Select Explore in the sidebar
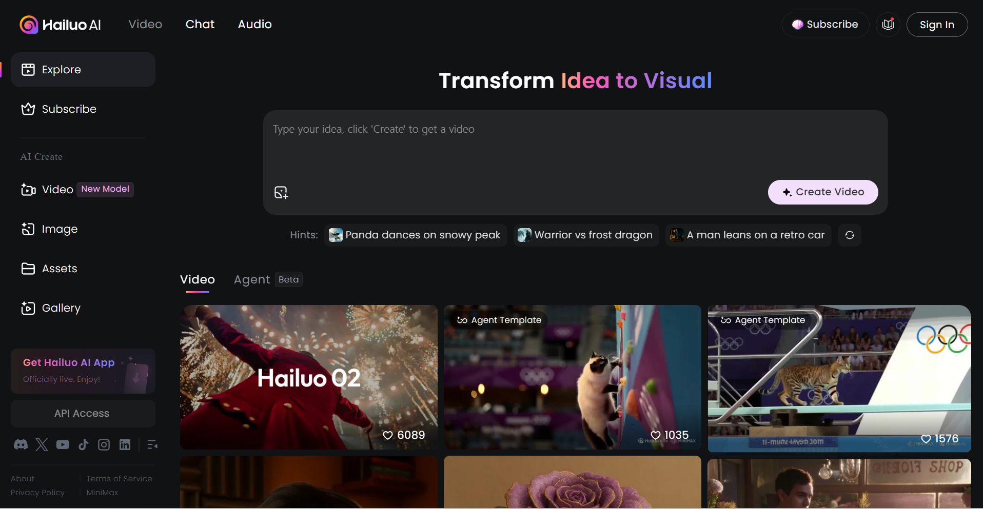The image size is (983, 509). pyautogui.click(x=83, y=70)
